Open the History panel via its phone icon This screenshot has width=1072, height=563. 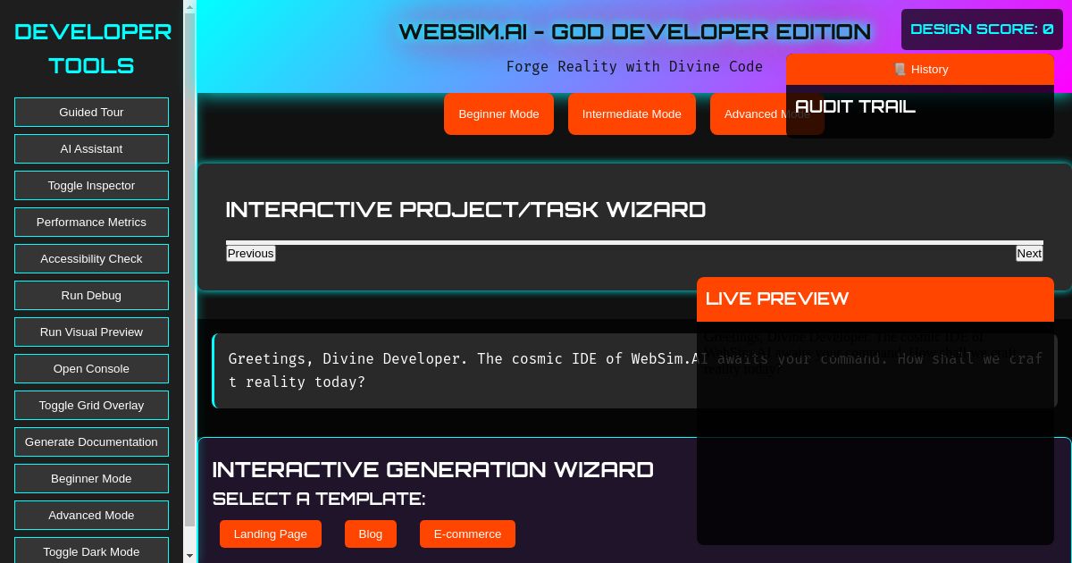pos(900,70)
